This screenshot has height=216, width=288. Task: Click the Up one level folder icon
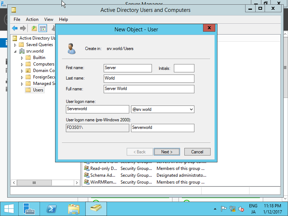click(33, 28)
